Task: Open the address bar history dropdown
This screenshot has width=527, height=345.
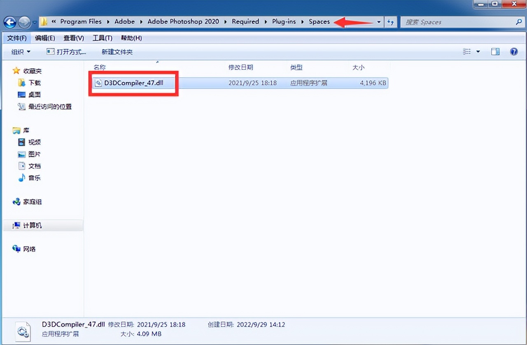Action: (x=378, y=22)
